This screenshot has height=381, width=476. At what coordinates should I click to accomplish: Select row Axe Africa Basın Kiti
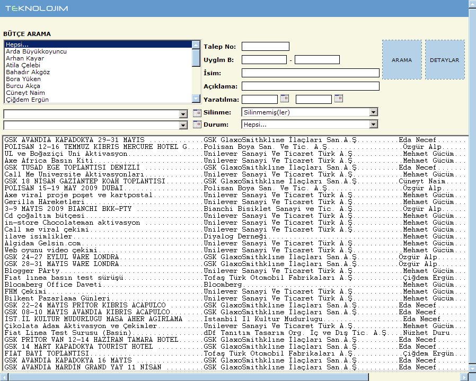point(235,161)
